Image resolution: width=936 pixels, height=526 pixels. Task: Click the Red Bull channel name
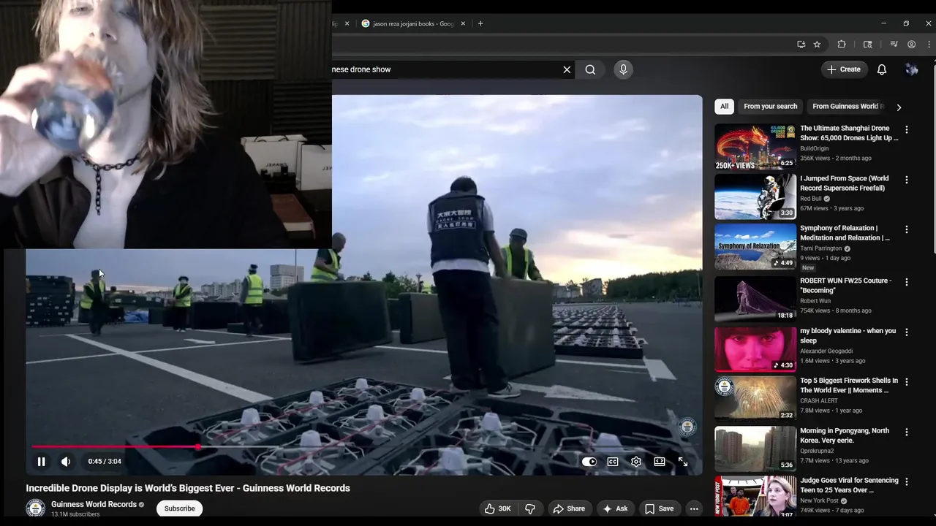[x=811, y=199]
